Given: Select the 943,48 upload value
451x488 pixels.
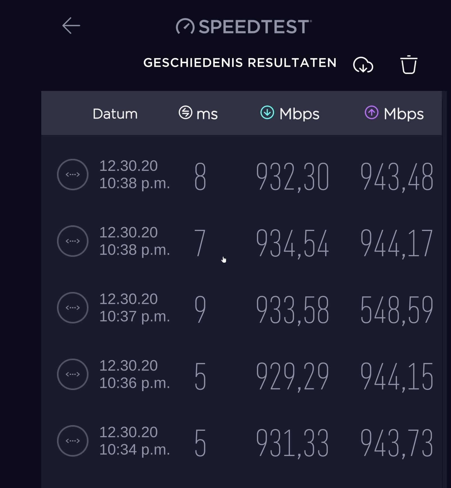Looking at the screenshot, I should pyautogui.click(x=397, y=177).
